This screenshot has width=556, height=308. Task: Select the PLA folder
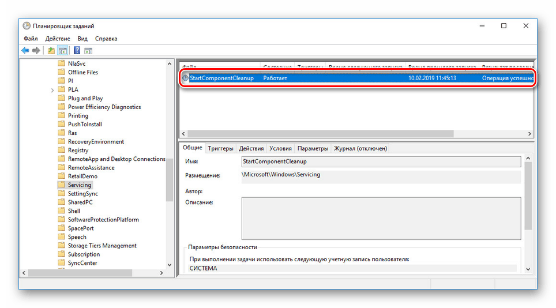73,89
